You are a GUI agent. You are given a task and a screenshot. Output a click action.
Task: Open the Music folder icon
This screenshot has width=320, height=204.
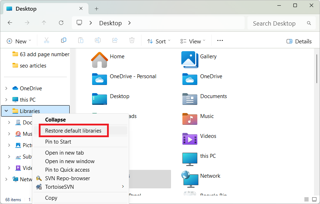coord(190,119)
